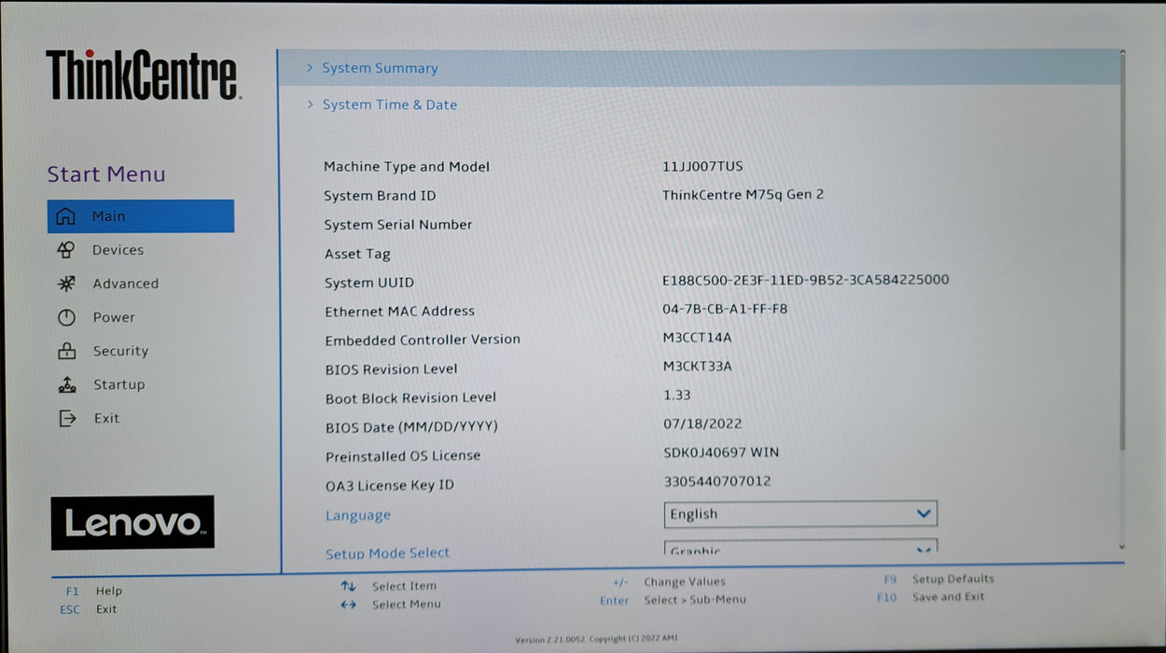Click the Machine Type and Model label
This screenshot has height=653, width=1166.
(x=407, y=167)
